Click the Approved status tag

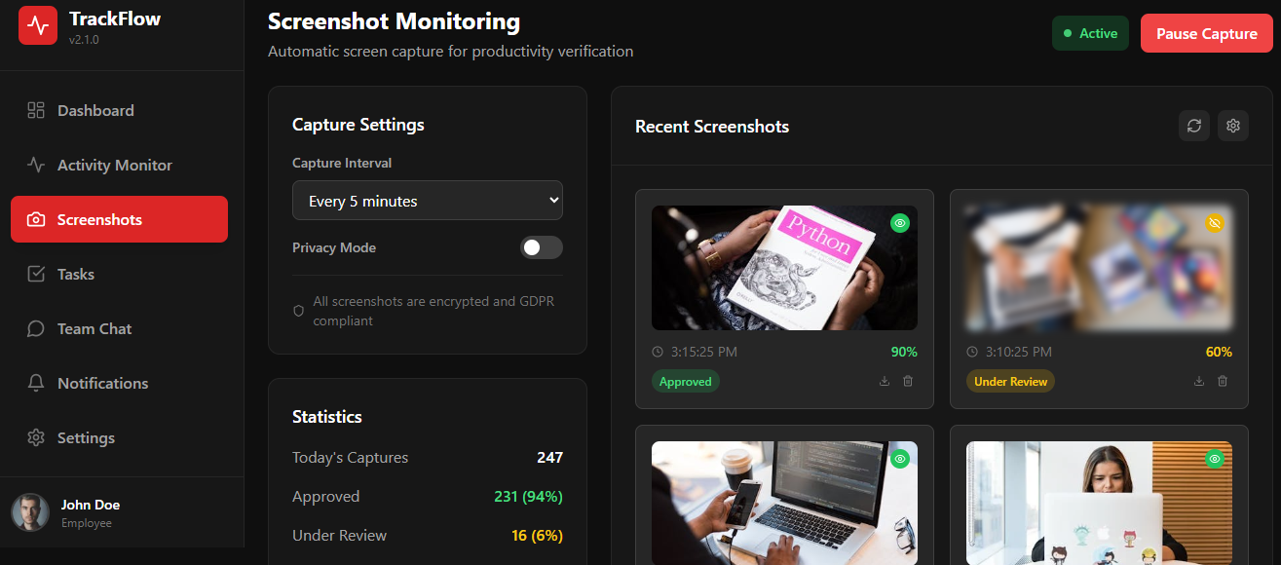tap(686, 382)
